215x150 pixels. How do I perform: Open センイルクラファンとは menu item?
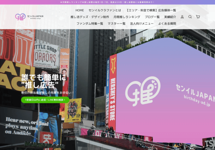click(105, 10)
